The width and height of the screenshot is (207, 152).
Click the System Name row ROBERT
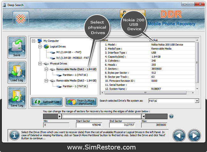click(x=148, y=89)
